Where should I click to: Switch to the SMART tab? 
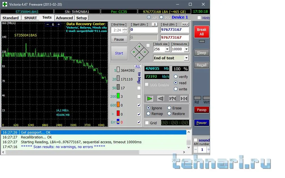point(31,18)
